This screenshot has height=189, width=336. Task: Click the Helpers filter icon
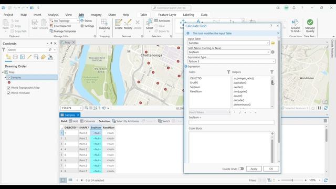click(x=272, y=72)
